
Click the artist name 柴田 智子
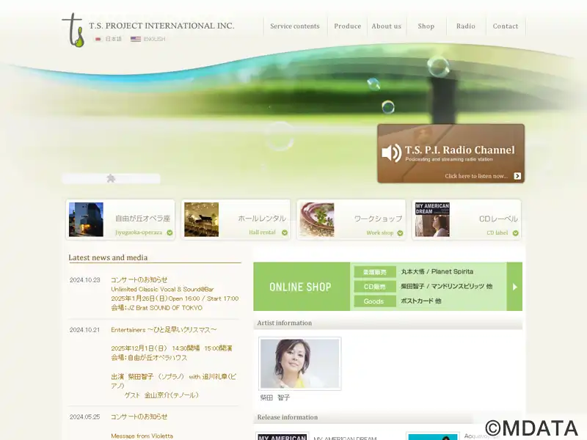click(275, 397)
